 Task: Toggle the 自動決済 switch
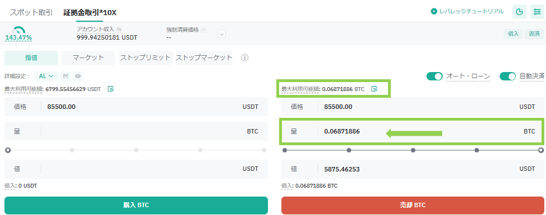pos(507,77)
